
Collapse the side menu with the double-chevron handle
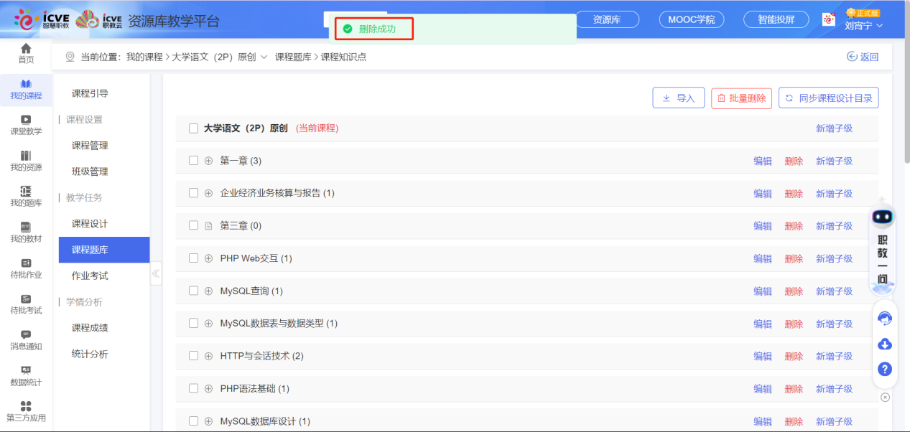(156, 273)
